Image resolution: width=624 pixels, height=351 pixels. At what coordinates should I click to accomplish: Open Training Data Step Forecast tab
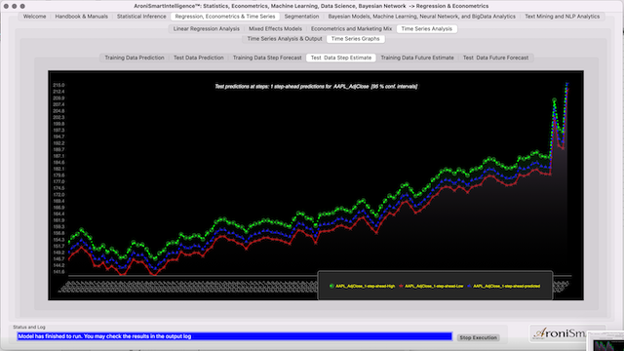pyautogui.click(x=267, y=58)
